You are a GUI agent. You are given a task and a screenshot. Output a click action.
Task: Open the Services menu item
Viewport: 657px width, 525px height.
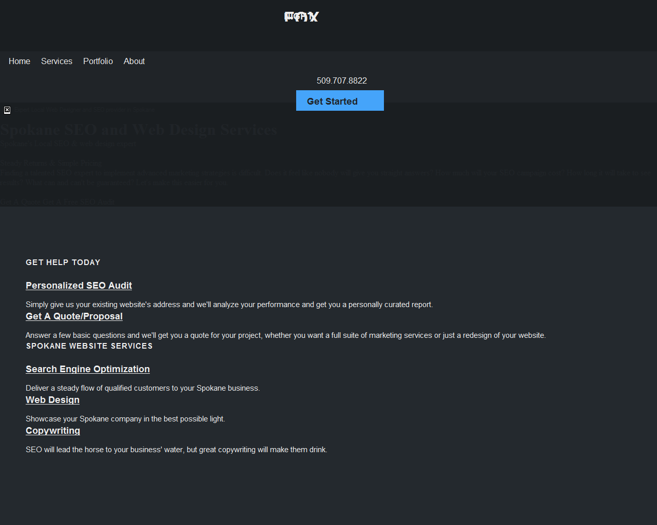click(x=56, y=61)
